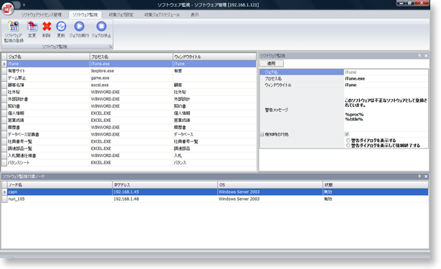Viewport: 441px width, 269px height.
Task: Click the 適用 apply button
Action: pos(271,63)
